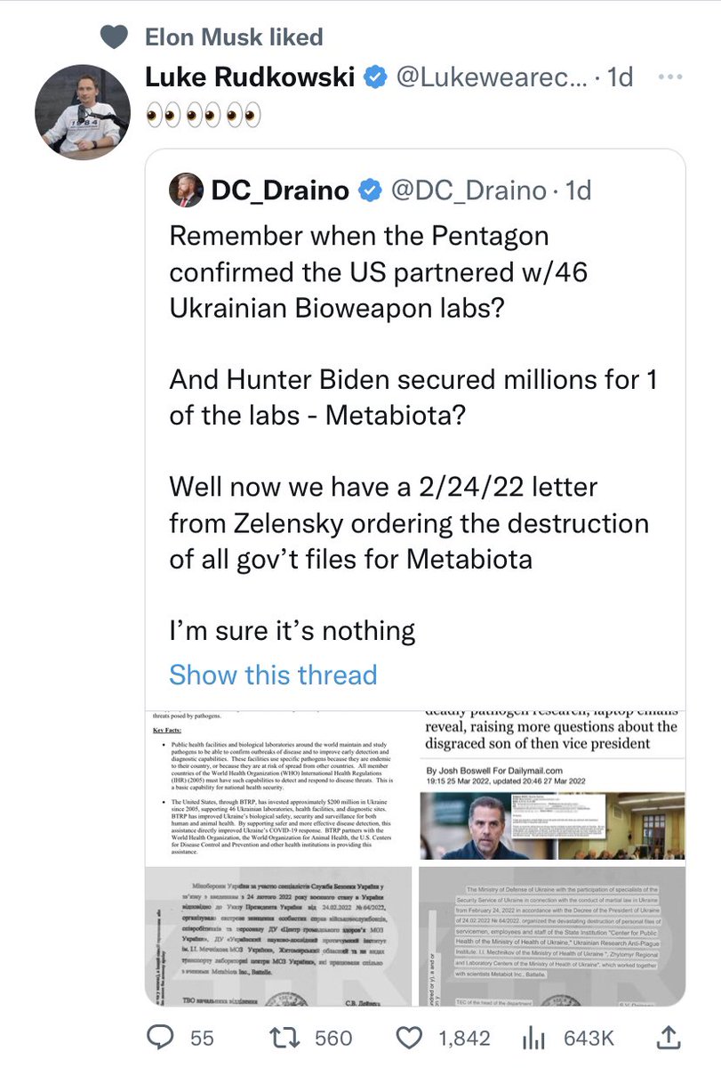The image size is (721, 1068).
Task: Click DC_Draino's verified badge
Action: click(x=370, y=190)
